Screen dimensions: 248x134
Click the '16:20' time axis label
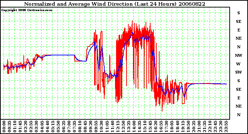(x=156, y=126)
